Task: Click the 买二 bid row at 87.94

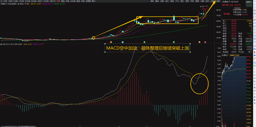Action: (x=237, y=23)
